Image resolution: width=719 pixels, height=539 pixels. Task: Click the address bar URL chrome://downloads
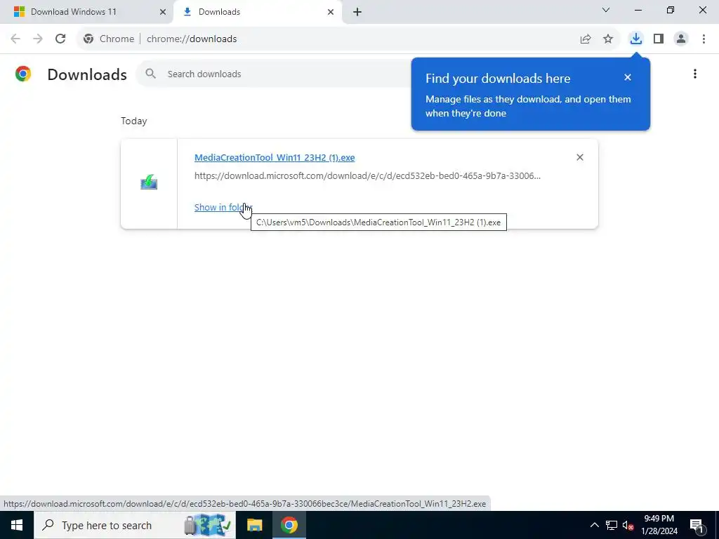tap(192, 39)
